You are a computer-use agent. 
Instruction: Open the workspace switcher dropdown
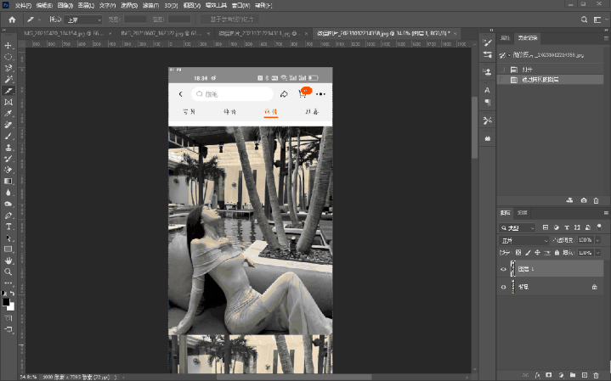coord(599,20)
